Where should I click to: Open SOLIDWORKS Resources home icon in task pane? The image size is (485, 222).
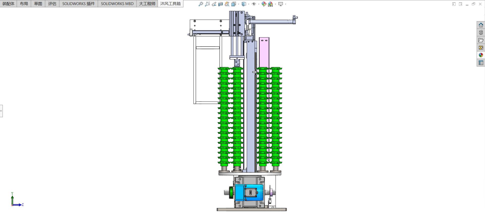(x=481, y=25)
